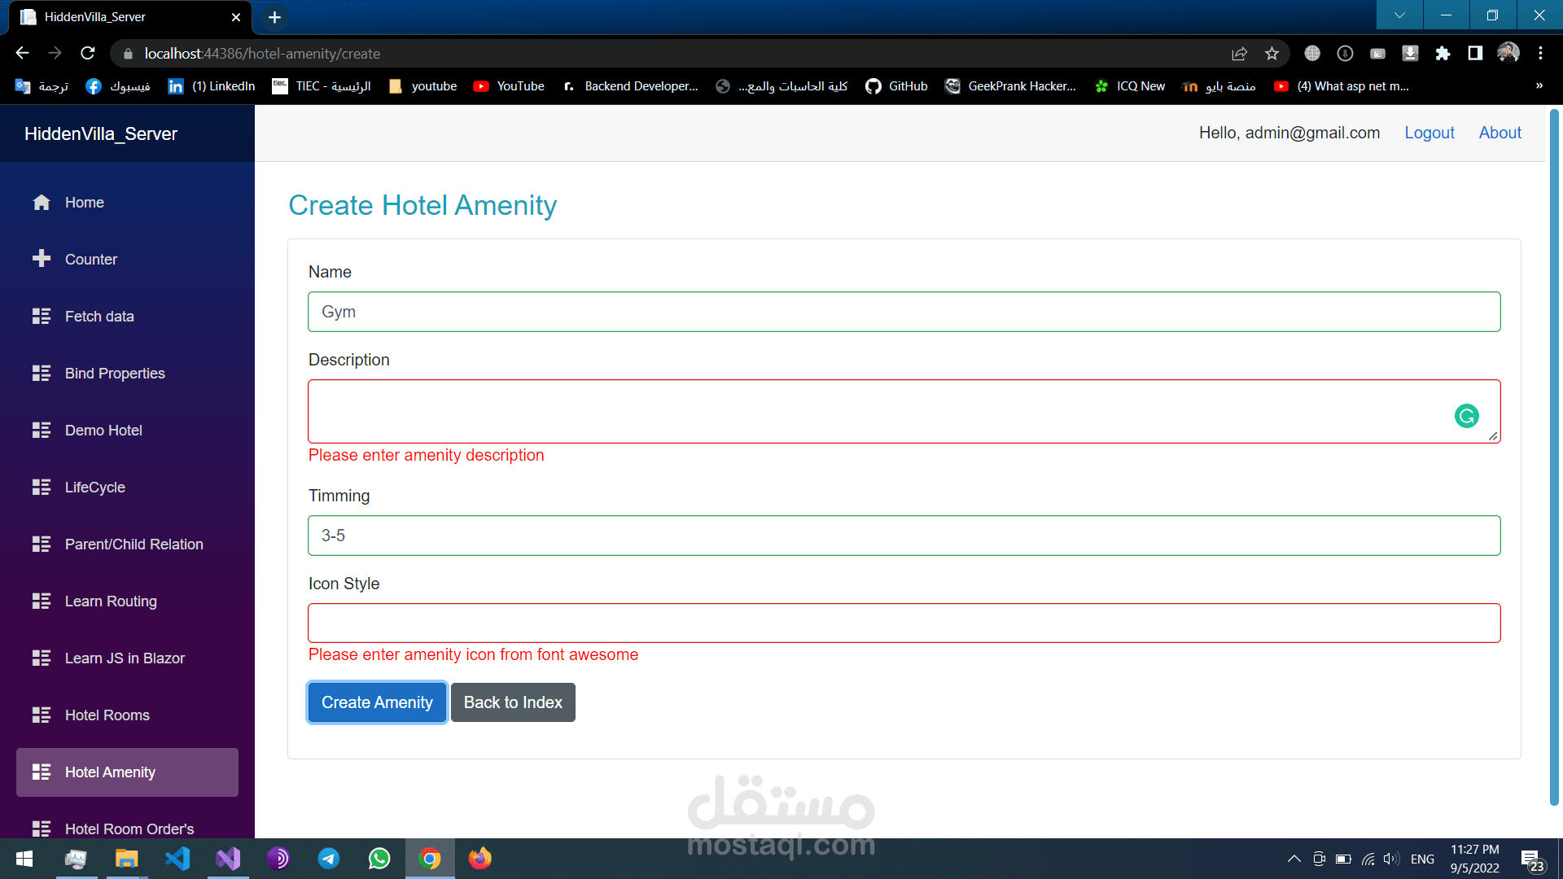Toggle the browser side panel icon
1563x879 pixels.
point(1475,53)
